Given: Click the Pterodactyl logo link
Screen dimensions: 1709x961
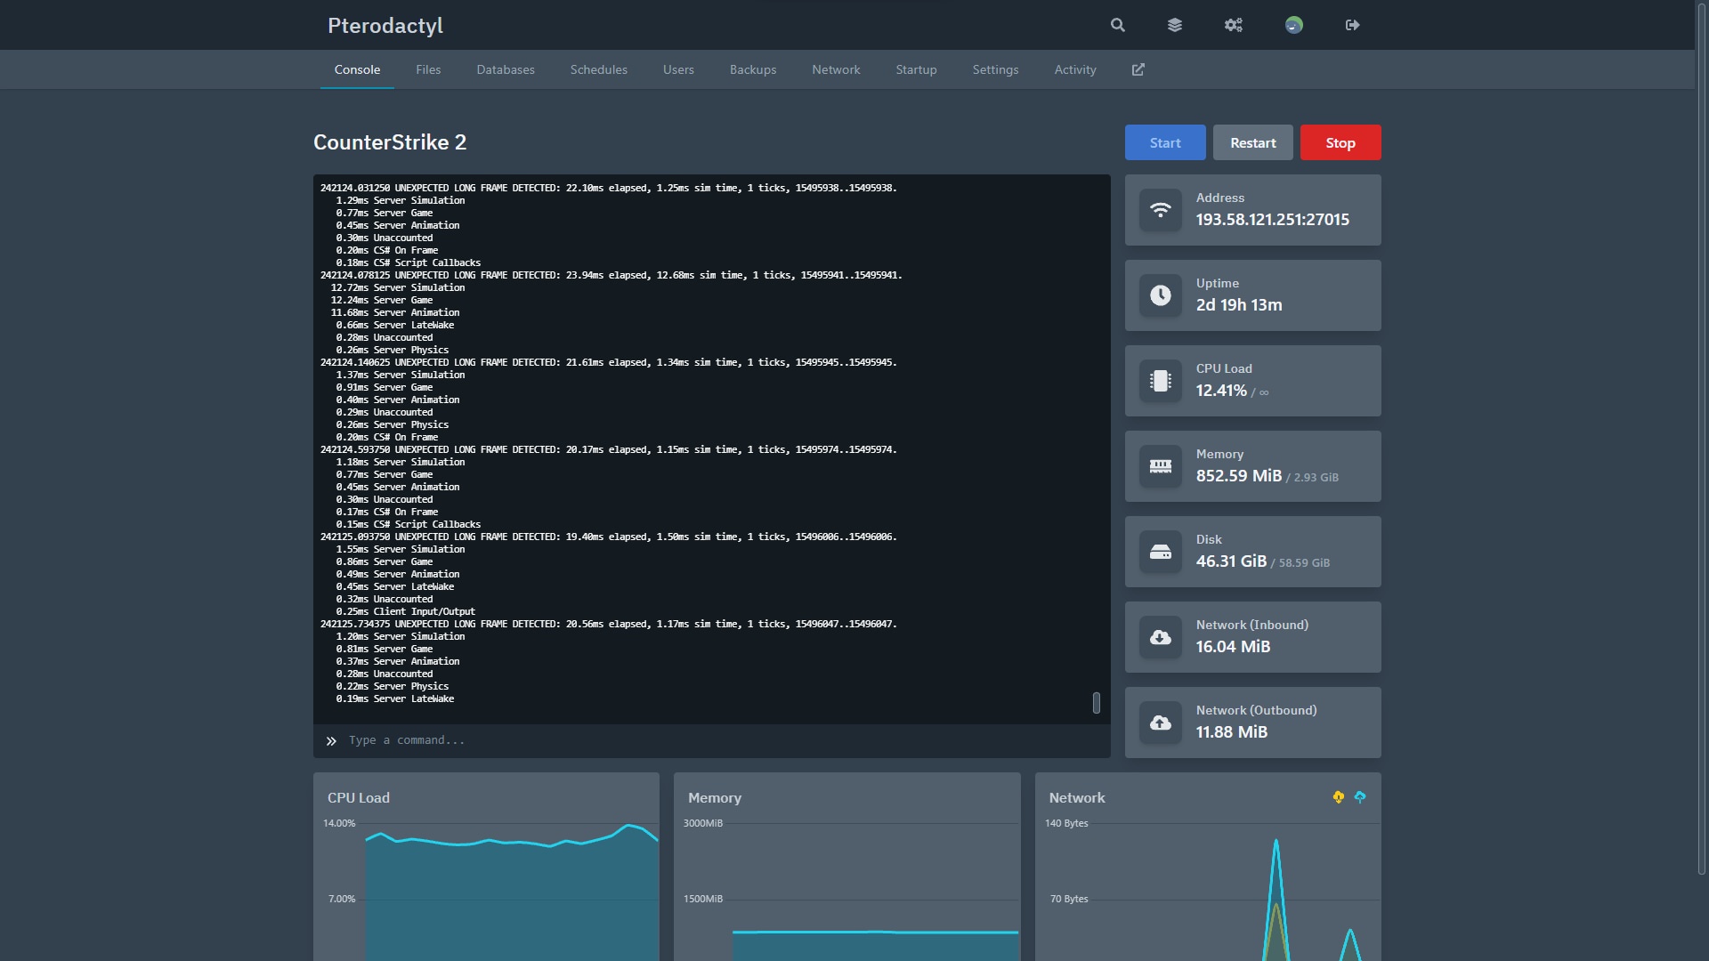Looking at the screenshot, I should point(385,25).
